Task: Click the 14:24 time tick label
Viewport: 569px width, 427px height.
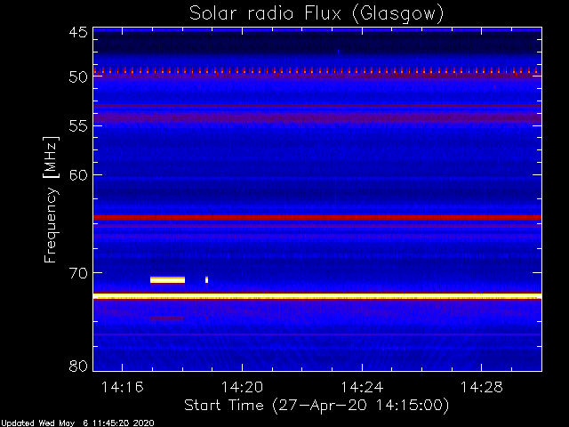Action: (362, 387)
